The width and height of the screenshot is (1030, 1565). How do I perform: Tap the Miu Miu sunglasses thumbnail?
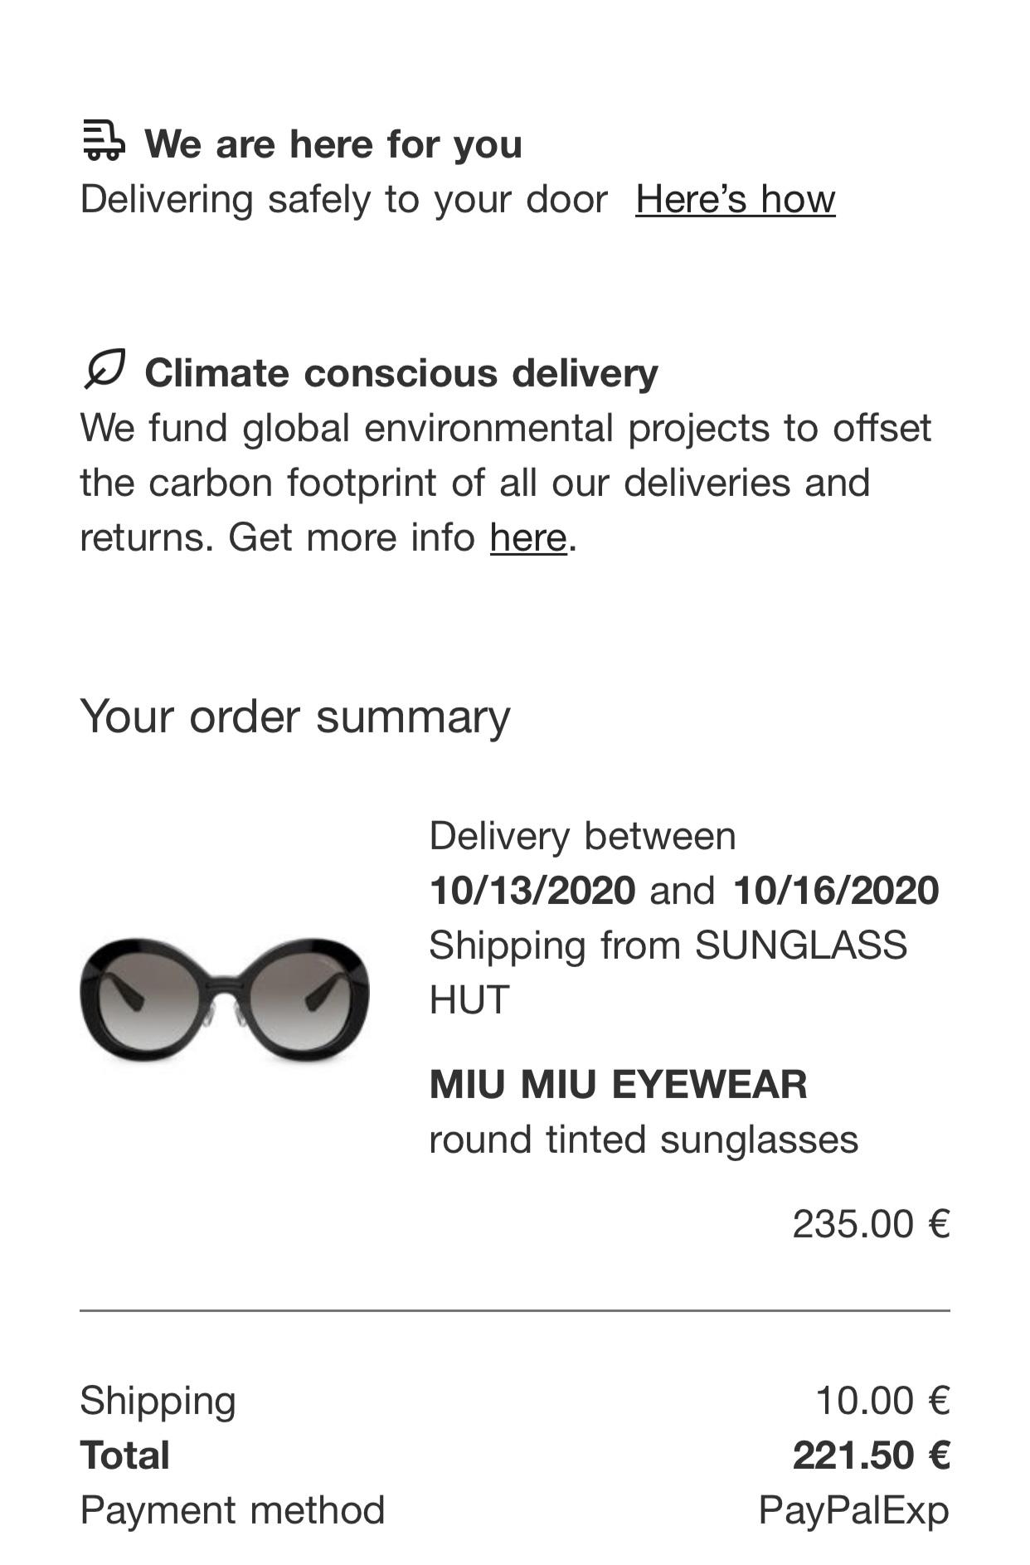pos(225,999)
